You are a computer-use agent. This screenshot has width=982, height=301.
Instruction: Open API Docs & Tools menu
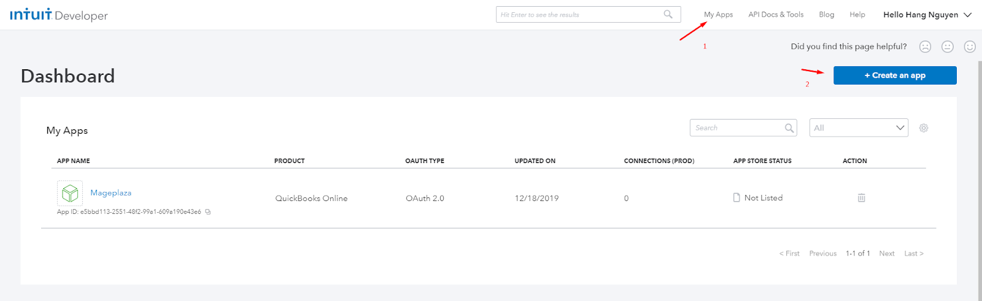point(776,15)
